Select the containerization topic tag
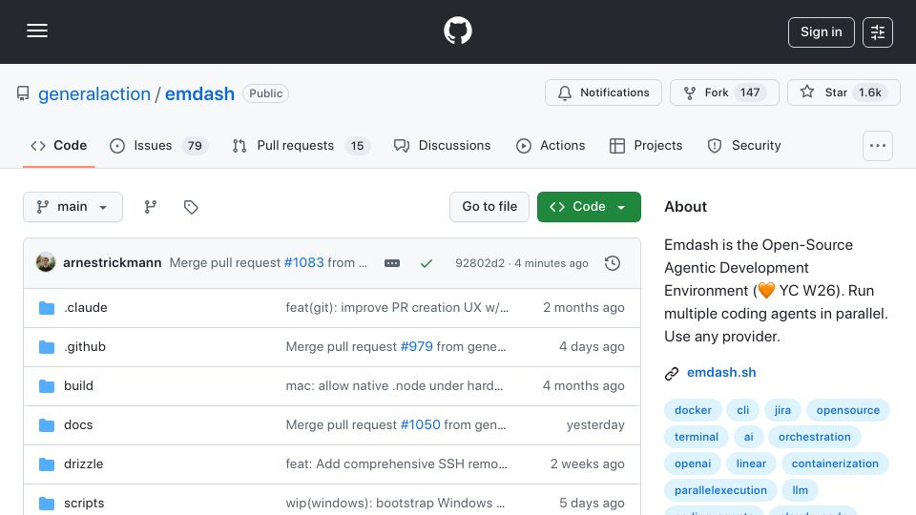The image size is (916, 515). 835,464
